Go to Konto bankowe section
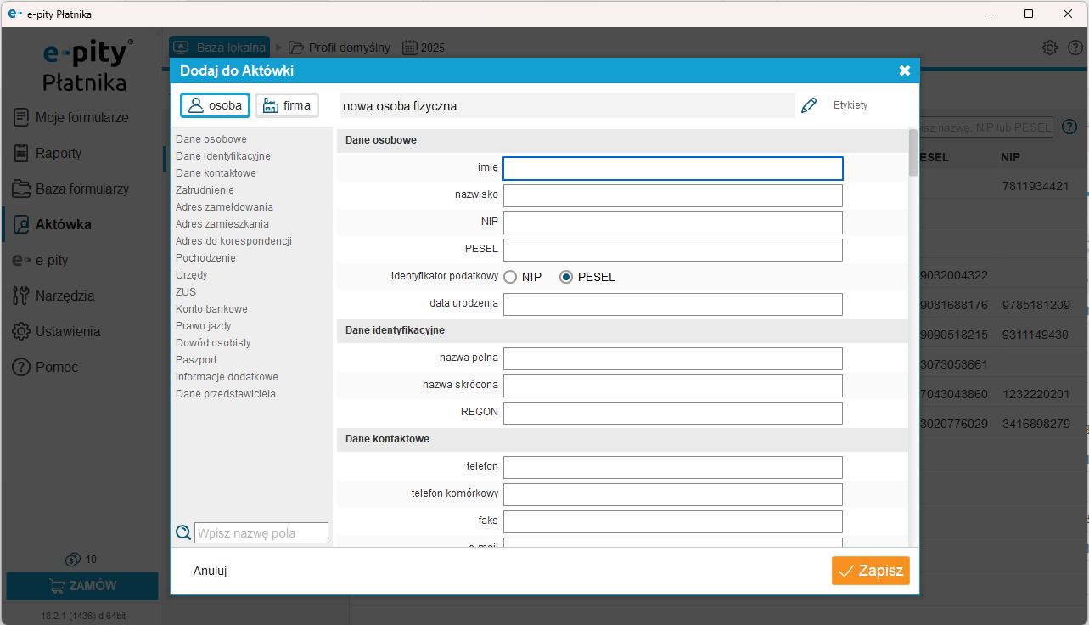 pyautogui.click(x=211, y=309)
